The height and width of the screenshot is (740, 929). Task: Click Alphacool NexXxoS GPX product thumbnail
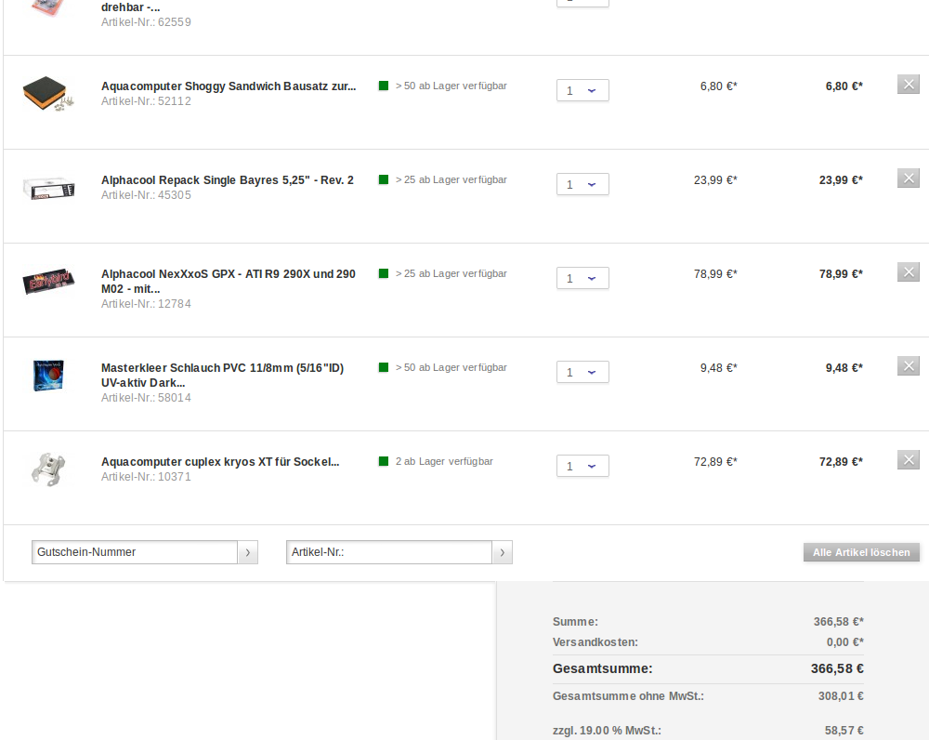click(48, 281)
